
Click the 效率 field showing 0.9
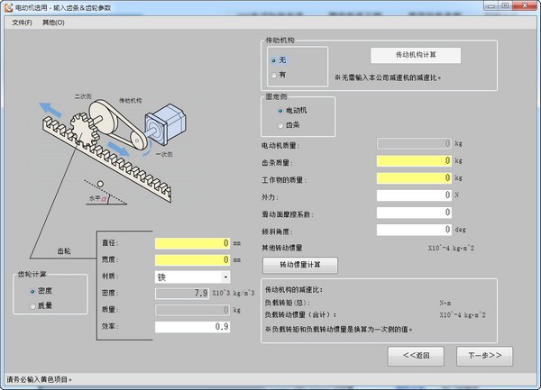tap(192, 327)
